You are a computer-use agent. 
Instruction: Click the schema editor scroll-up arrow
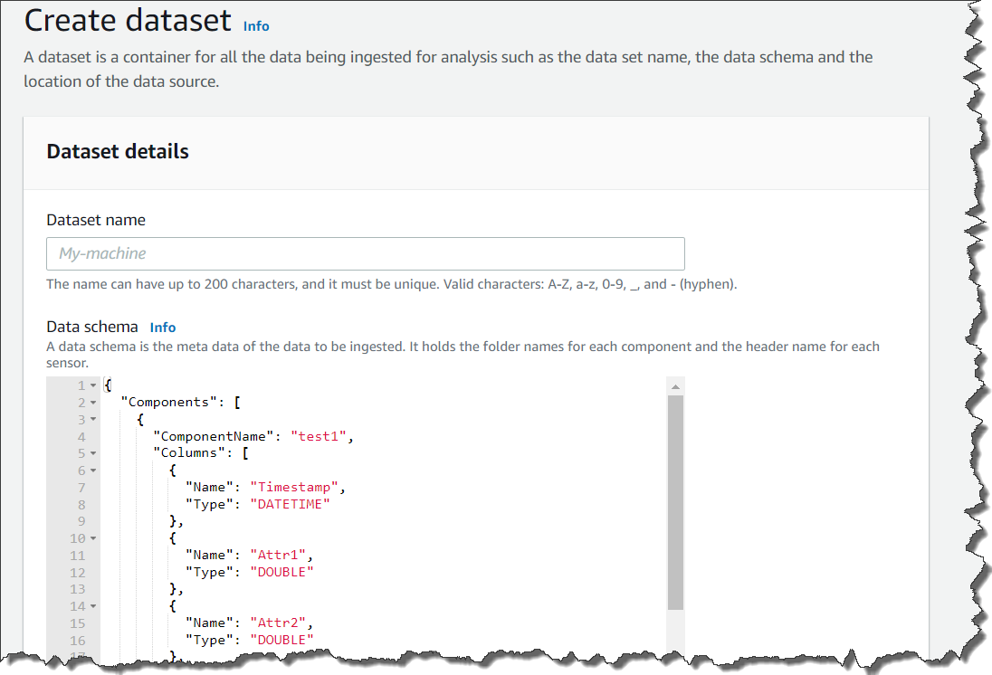[675, 386]
